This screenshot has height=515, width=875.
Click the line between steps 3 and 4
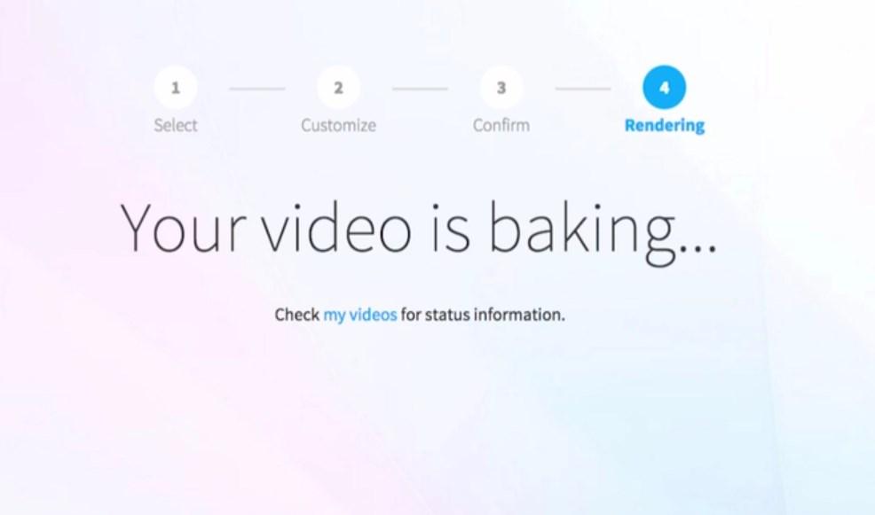pos(582,89)
